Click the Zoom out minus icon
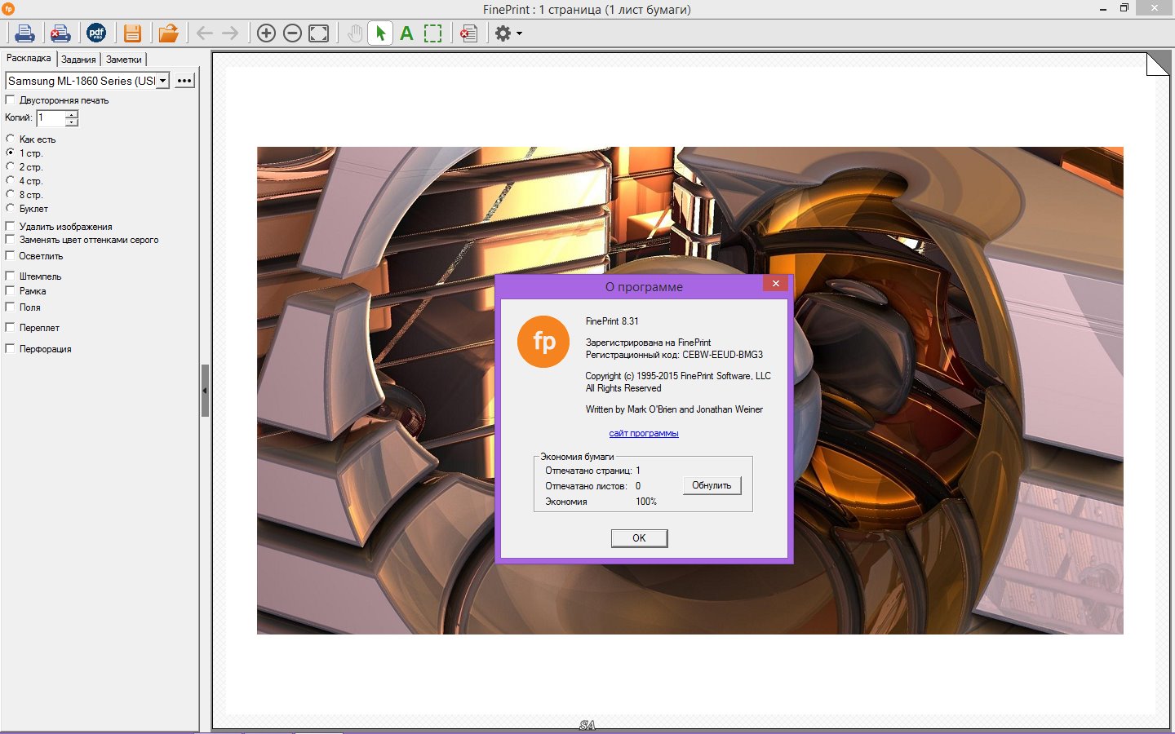This screenshot has width=1175, height=734. click(x=292, y=33)
